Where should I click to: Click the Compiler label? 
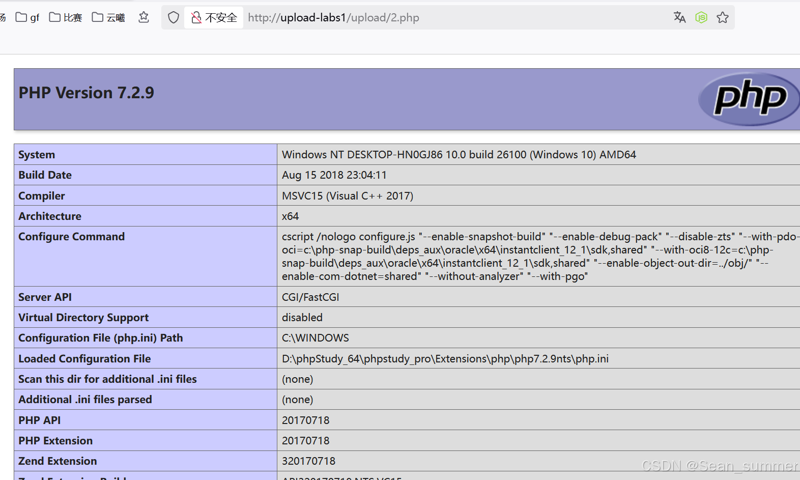coord(42,196)
